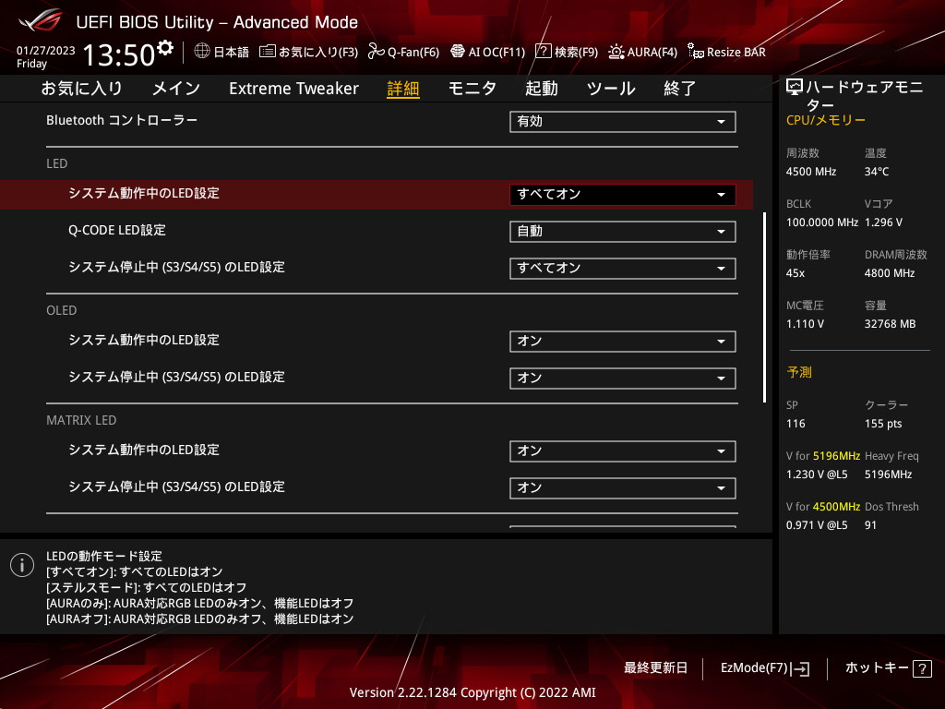Select Q-CODE LED設定 row label
Screen dimensions: 945x709
117,230
